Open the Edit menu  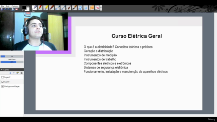pos(8,6)
